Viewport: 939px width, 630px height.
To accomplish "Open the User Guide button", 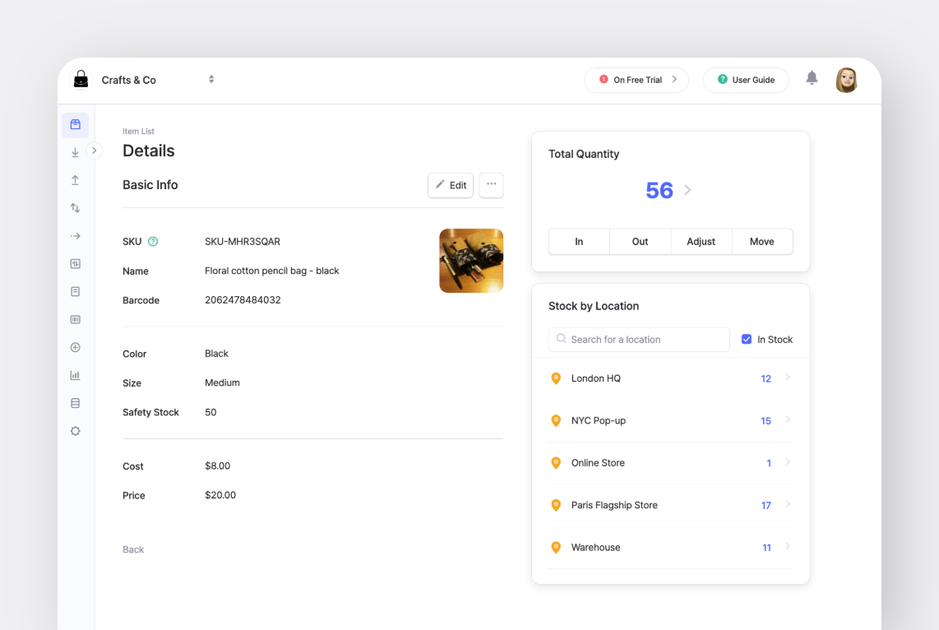I will point(746,80).
